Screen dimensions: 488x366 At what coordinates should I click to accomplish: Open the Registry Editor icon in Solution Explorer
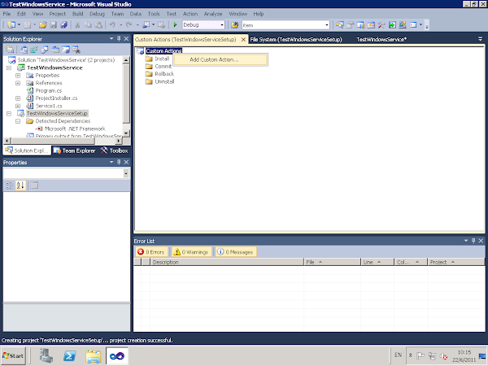click(x=34, y=50)
